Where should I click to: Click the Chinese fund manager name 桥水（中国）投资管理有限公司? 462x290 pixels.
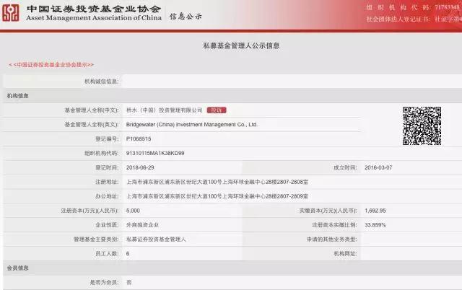[x=165, y=110]
